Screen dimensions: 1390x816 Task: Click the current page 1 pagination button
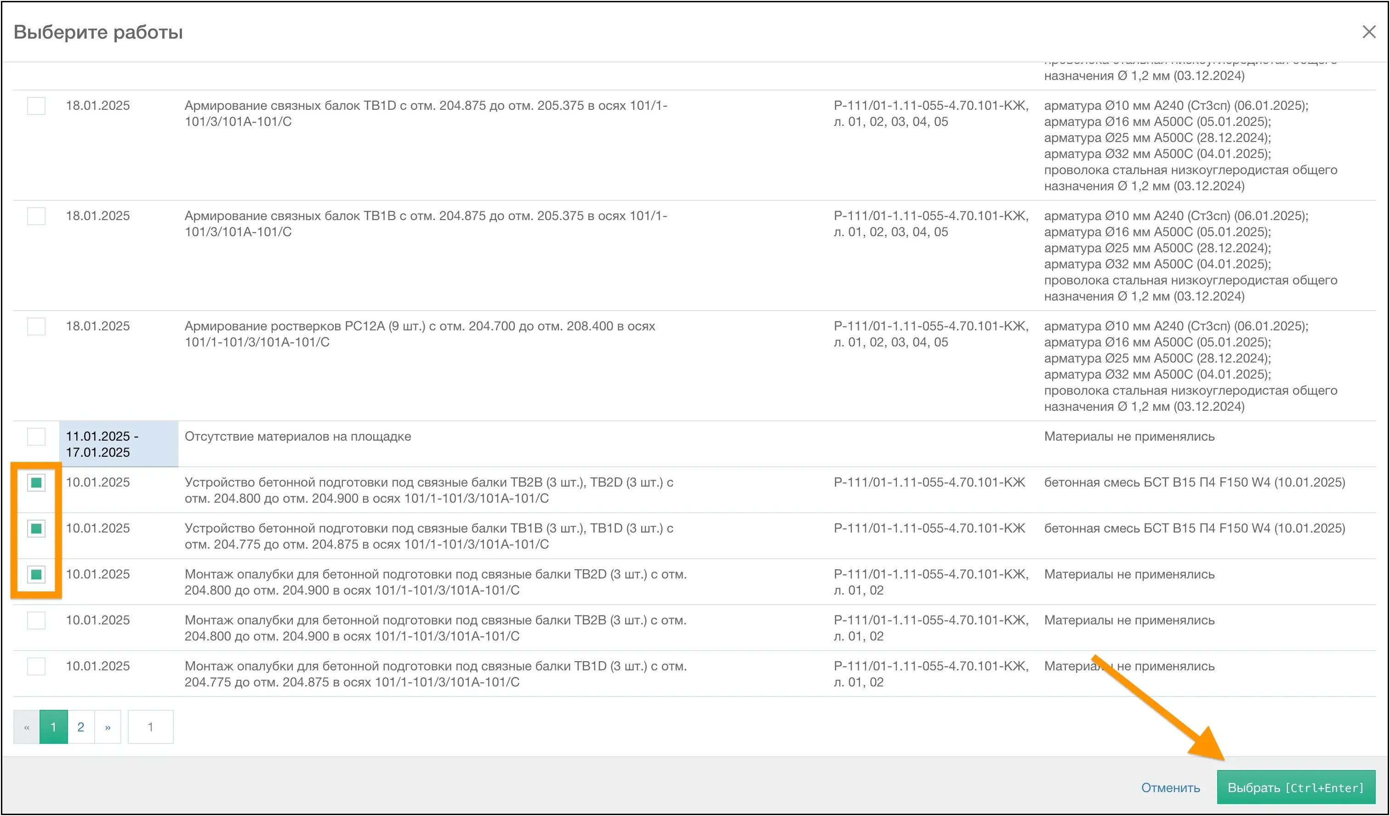pyautogui.click(x=53, y=727)
